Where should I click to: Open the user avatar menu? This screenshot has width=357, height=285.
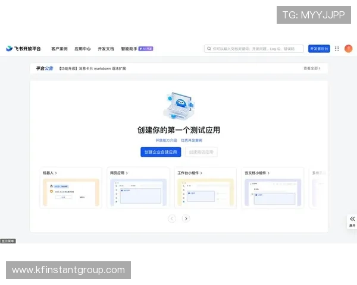(x=348, y=49)
